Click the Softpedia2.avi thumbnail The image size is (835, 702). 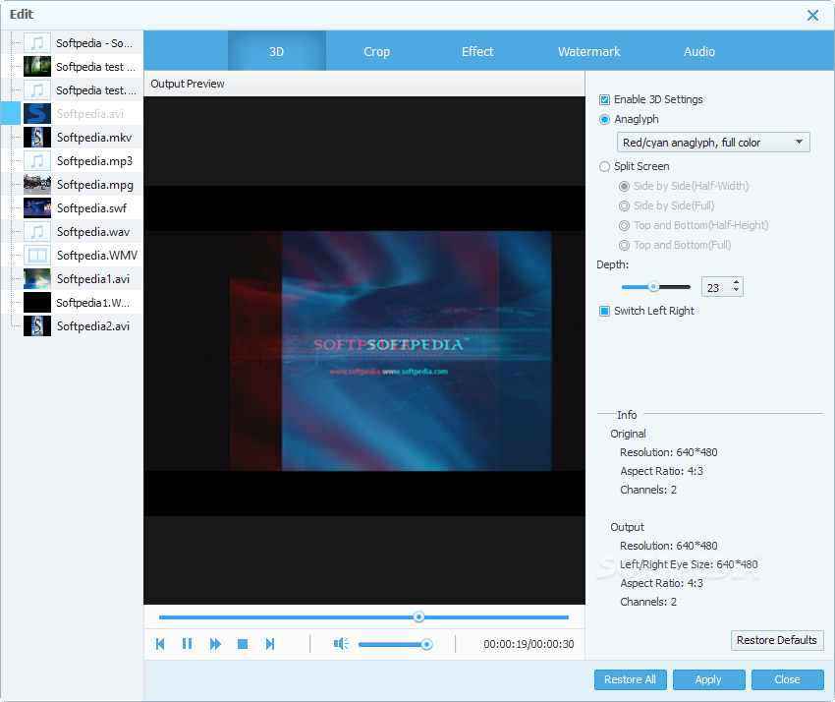pos(37,325)
